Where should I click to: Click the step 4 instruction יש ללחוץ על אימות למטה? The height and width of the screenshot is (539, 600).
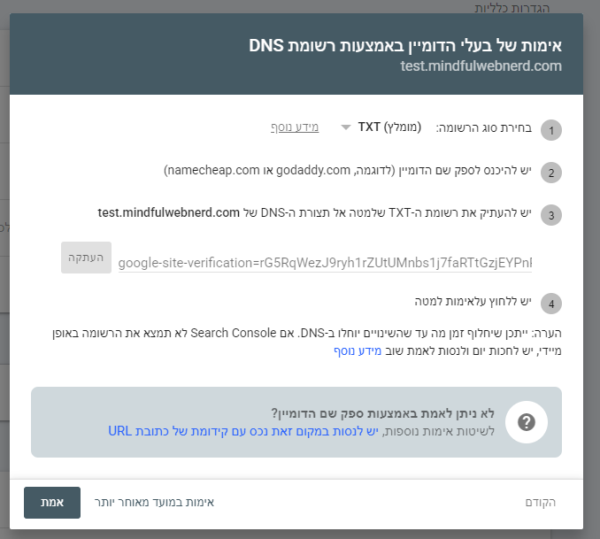click(473, 302)
